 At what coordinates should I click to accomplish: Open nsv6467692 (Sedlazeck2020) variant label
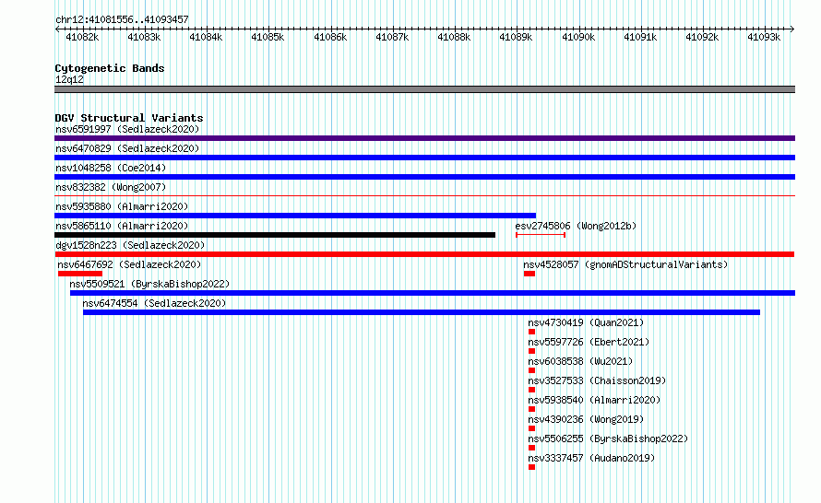[129, 264]
